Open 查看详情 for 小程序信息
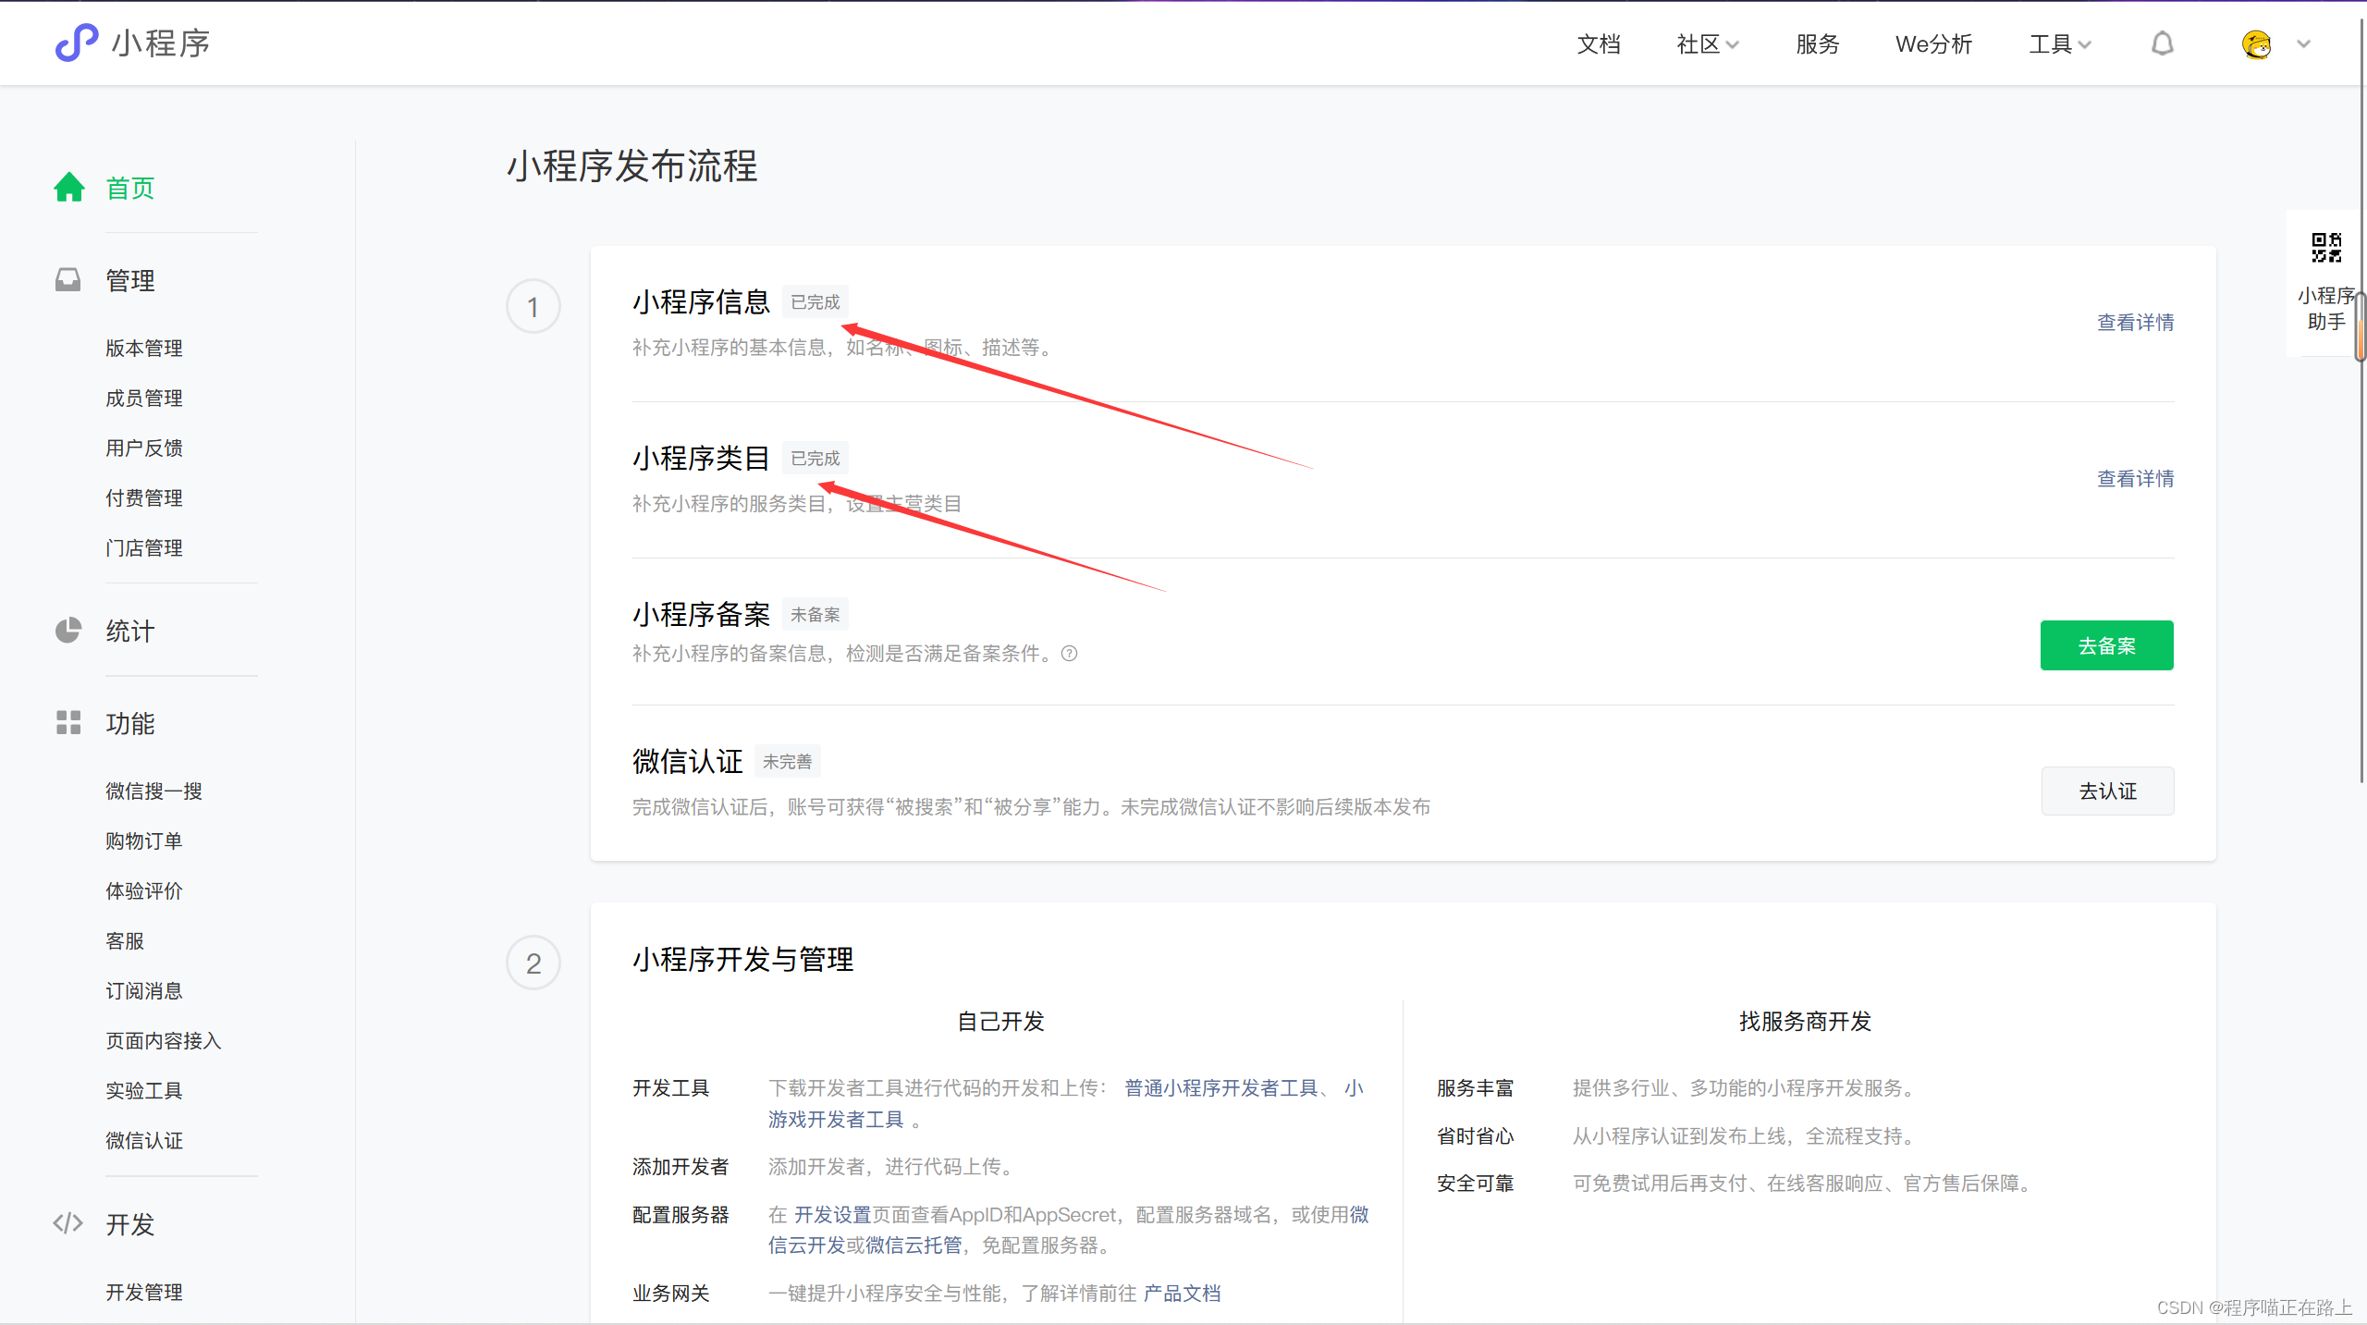The height and width of the screenshot is (1325, 2367). 2135,322
